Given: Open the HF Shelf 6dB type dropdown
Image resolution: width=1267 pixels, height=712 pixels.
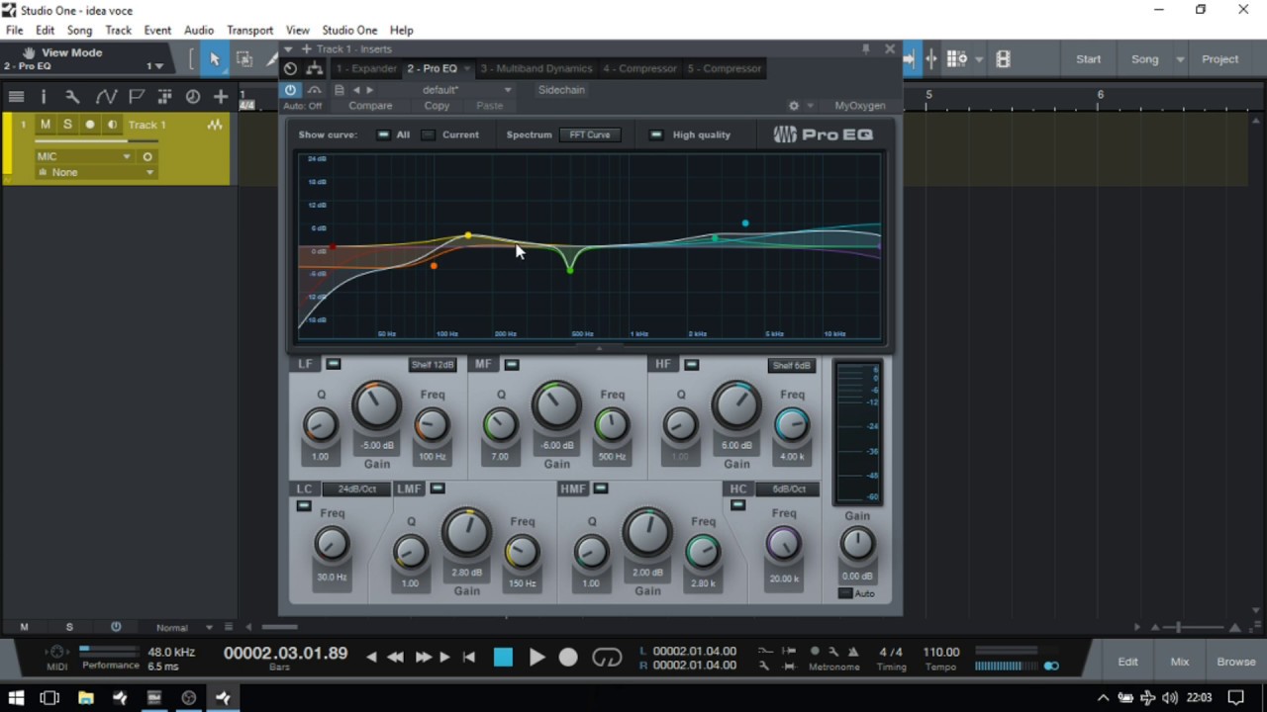Looking at the screenshot, I should click(x=791, y=365).
